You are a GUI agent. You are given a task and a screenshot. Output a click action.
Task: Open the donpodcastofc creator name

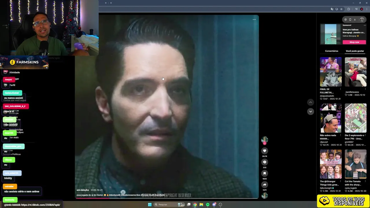[x=327, y=96]
